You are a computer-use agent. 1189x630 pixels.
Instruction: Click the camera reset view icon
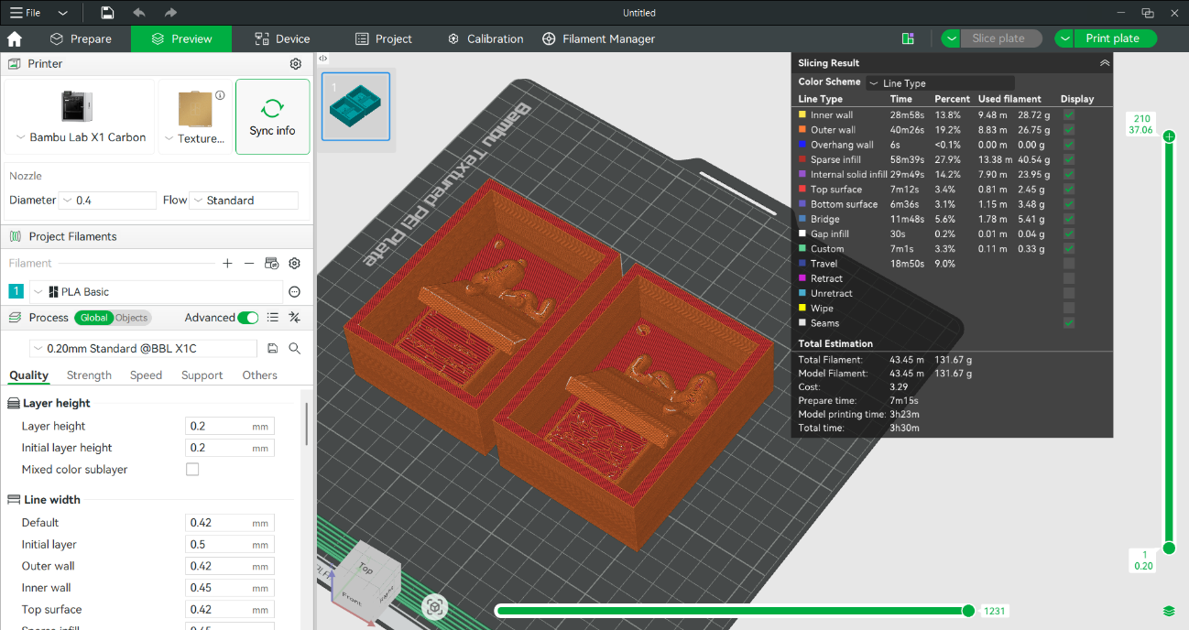pyautogui.click(x=435, y=606)
